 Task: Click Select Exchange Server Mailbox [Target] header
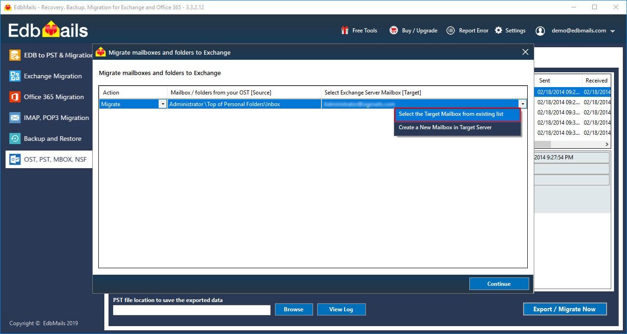click(424, 93)
